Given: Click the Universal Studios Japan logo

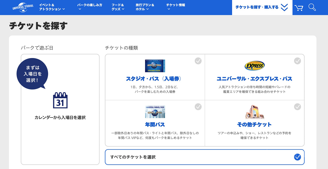Looking at the screenshot, I should (x=23, y=7).
